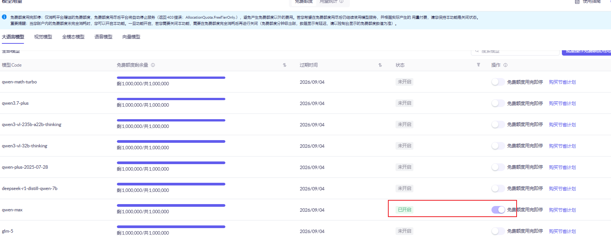Switch on toggle for qwen-plus-2025-07-28

coord(498,167)
